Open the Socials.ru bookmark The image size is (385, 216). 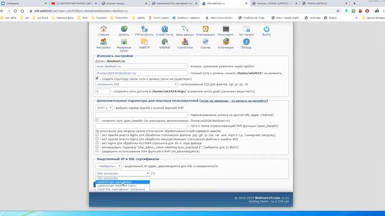click(187, 18)
